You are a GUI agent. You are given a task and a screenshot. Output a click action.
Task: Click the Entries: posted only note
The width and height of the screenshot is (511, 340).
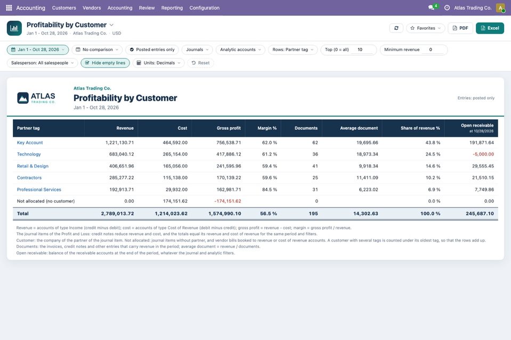click(476, 98)
